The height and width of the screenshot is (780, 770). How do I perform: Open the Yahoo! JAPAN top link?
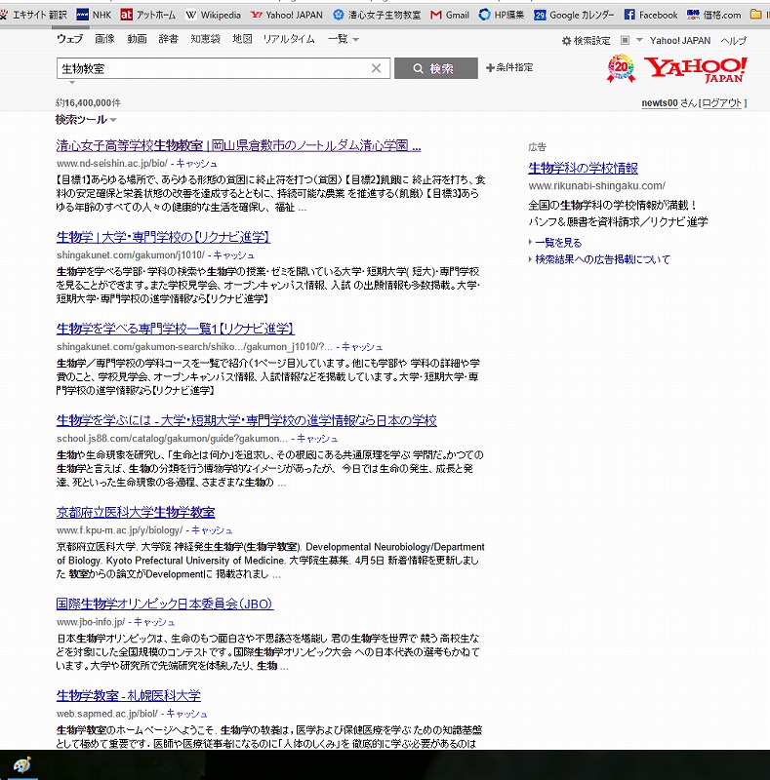(680, 41)
